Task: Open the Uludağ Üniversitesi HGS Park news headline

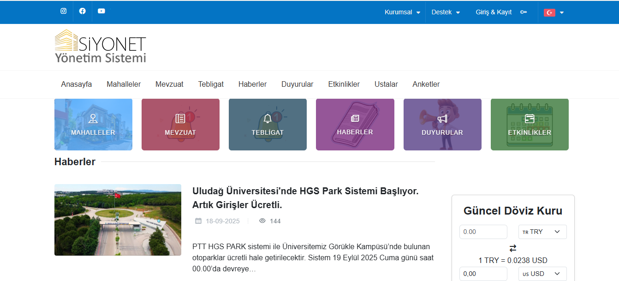Action: (x=305, y=197)
